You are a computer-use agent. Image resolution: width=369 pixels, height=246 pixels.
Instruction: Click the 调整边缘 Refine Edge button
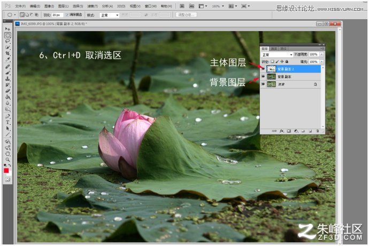[186, 15]
